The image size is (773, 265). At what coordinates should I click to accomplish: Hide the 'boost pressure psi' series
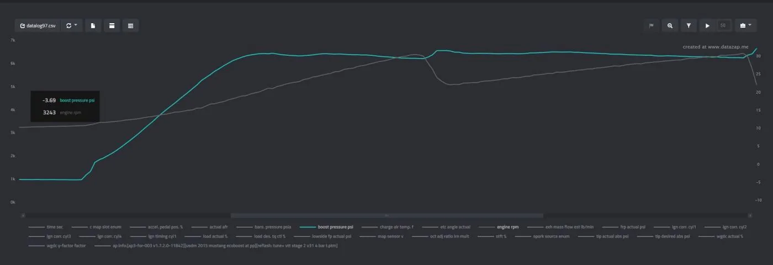326,227
